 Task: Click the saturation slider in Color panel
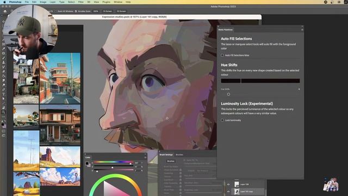point(113,166)
